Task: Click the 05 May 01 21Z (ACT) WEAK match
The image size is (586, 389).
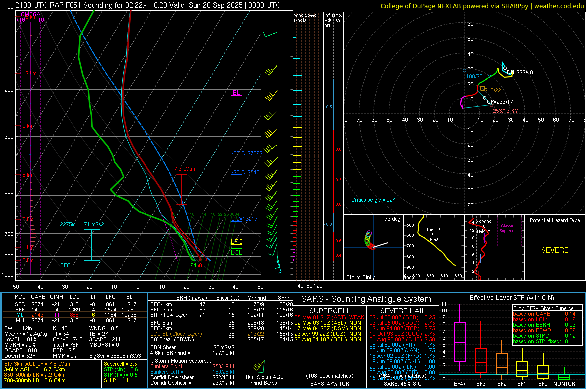Action: point(329,317)
